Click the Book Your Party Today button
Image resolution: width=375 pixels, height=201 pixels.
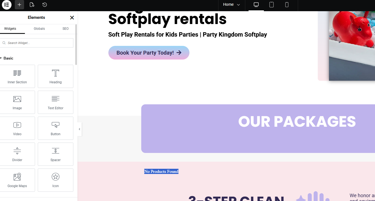(x=149, y=53)
